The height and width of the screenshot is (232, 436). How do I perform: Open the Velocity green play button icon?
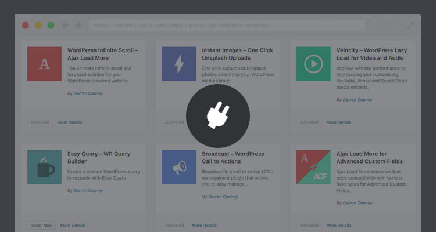pyautogui.click(x=313, y=64)
